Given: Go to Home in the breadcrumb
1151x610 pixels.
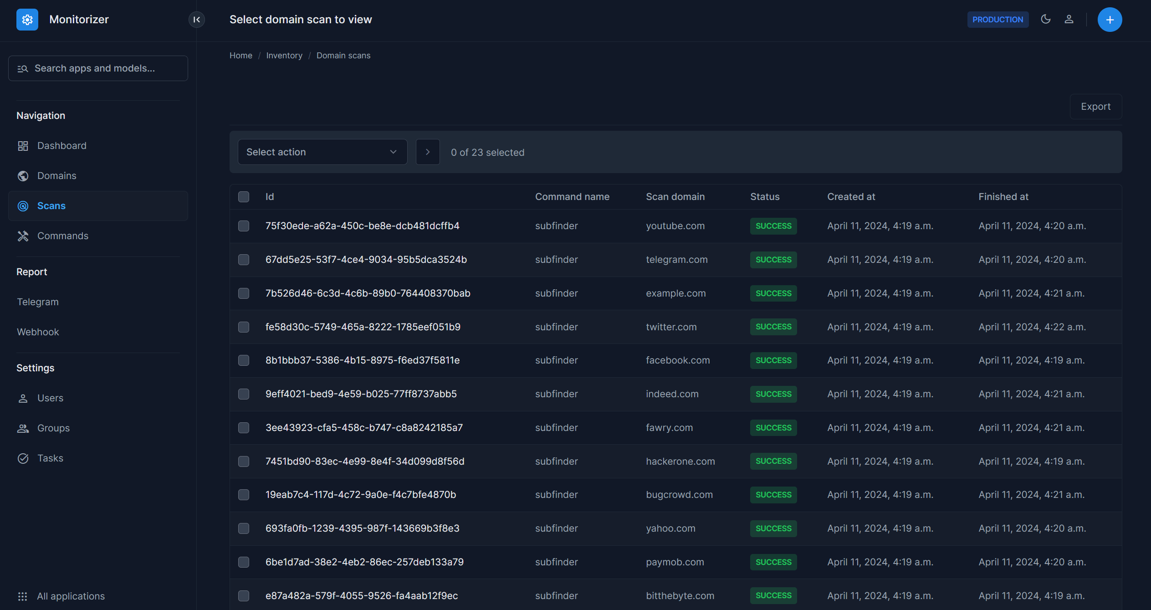Looking at the screenshot, I should (x=241, y=56).
